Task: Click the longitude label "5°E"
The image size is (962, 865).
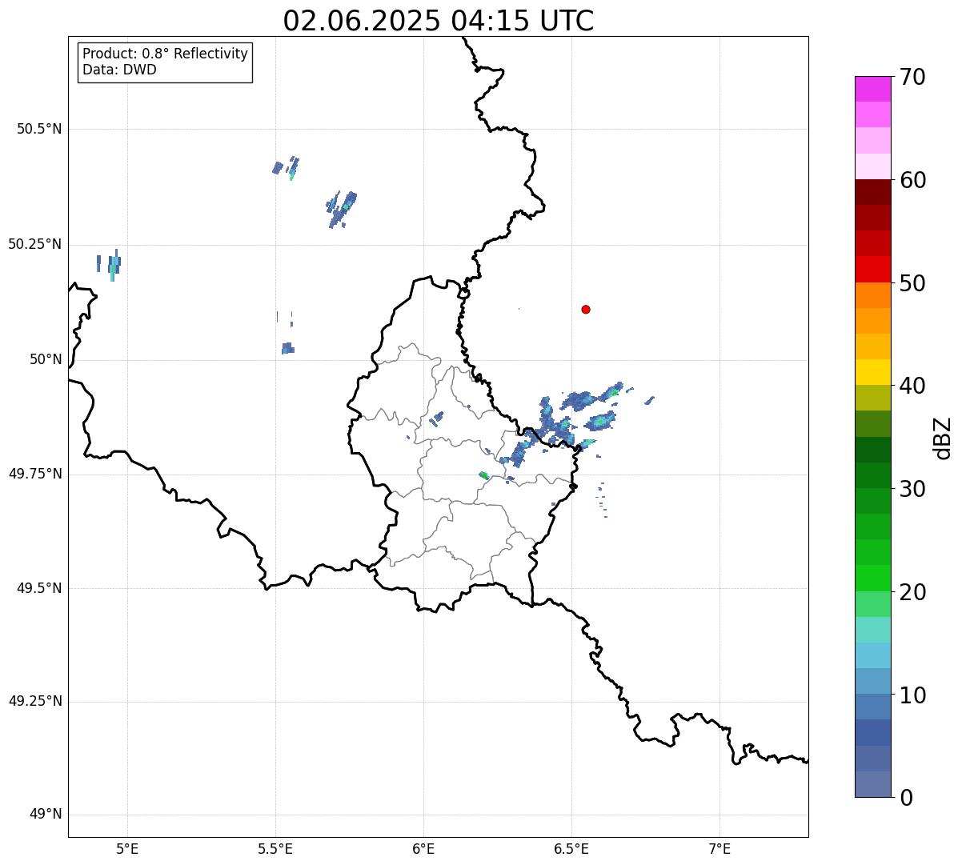Action: coord(128,848)
